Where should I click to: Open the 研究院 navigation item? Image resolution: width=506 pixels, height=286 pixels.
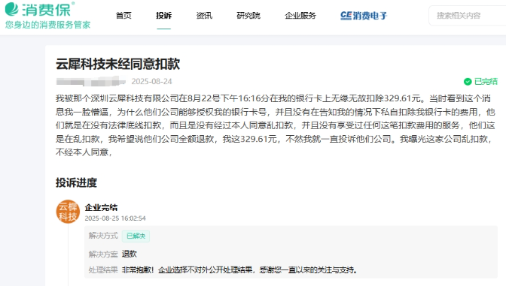(248, 16)
